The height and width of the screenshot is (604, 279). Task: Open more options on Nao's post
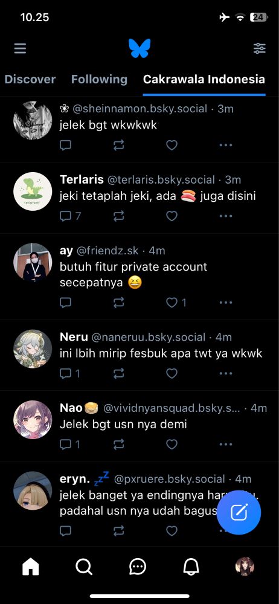pos(226,445)
